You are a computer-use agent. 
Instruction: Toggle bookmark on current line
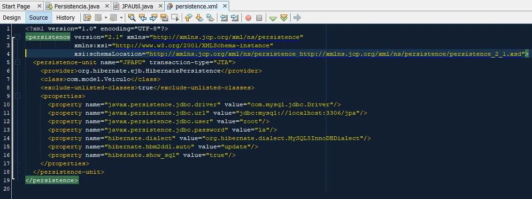pos(210,18)
